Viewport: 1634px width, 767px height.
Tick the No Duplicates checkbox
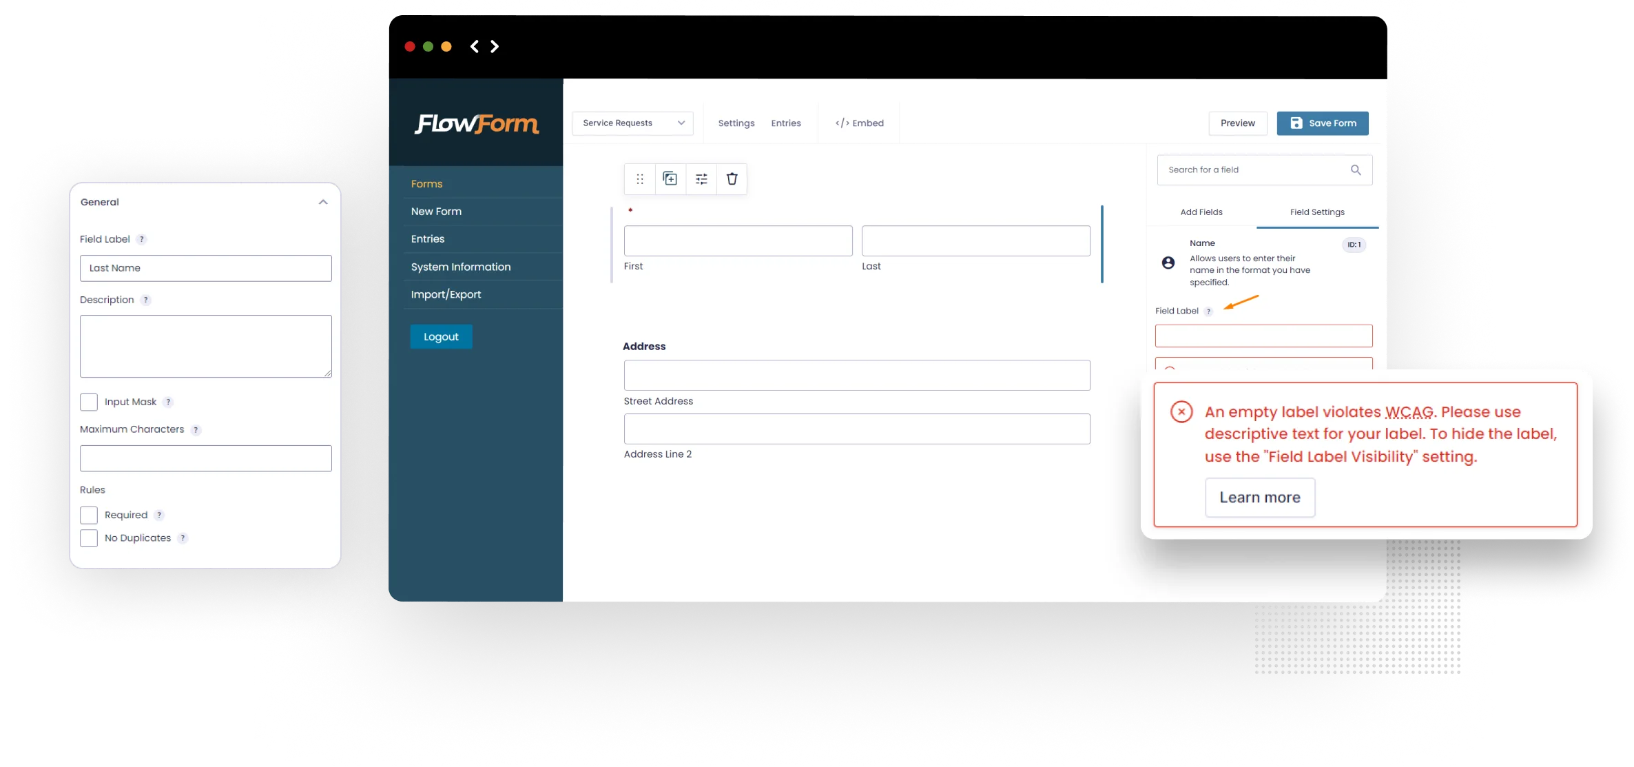(x=89, y=538)
